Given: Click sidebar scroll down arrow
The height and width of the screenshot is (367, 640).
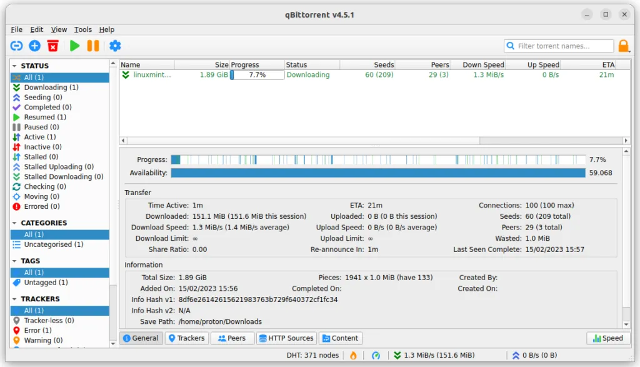Looking at the screenshot, I should (113, 344).
